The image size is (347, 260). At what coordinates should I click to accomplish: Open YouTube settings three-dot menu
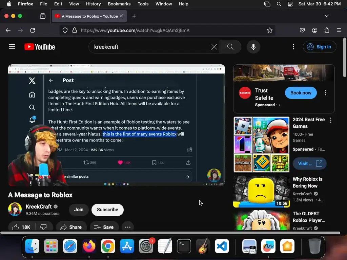(x=293, y=47)
